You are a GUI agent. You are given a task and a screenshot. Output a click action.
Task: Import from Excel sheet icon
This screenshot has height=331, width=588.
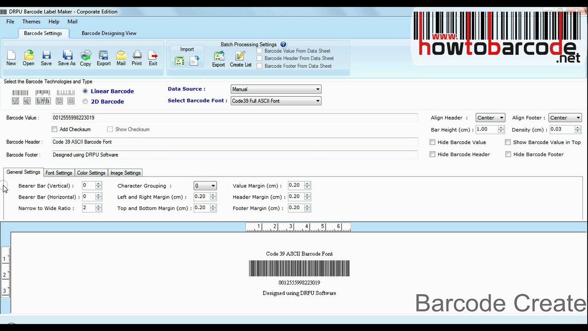pos(180,60)
